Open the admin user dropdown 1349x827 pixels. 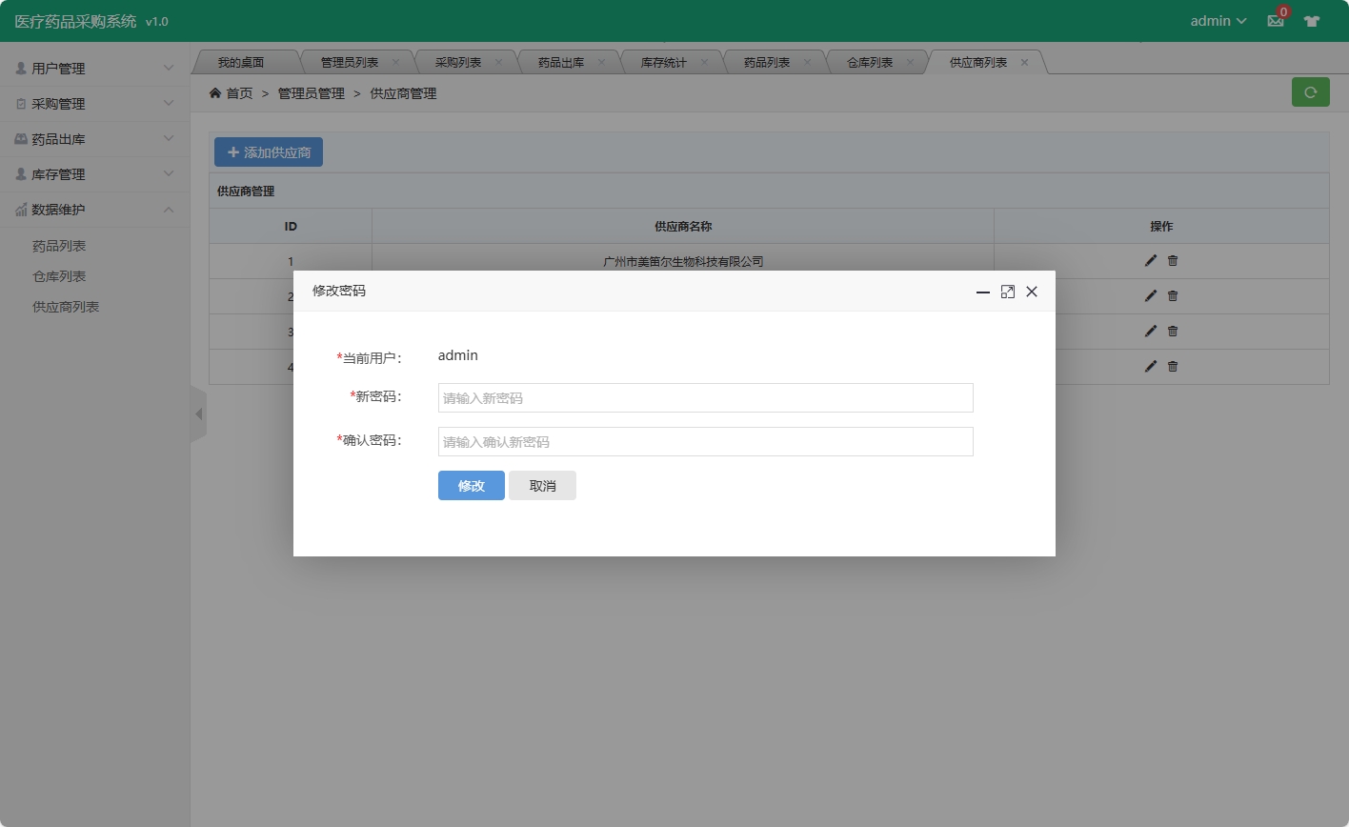[x=1217, y=20]
